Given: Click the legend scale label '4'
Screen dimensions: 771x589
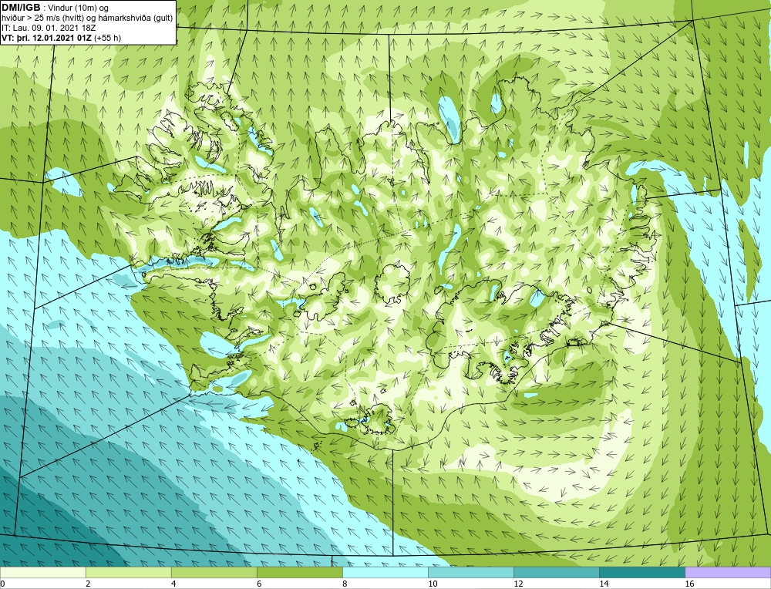Looking at the screenshot, I should 173,584.
